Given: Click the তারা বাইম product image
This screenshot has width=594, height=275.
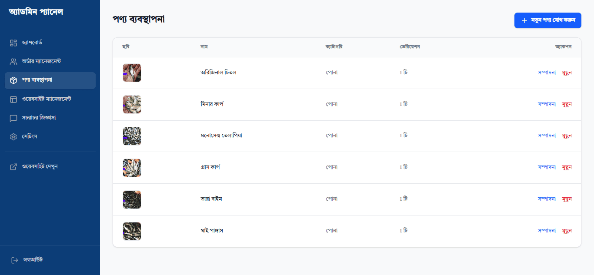Looking at the screenshot, I should 132,199.
